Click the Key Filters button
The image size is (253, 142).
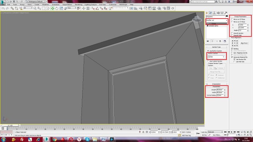(x=217, y=135)
